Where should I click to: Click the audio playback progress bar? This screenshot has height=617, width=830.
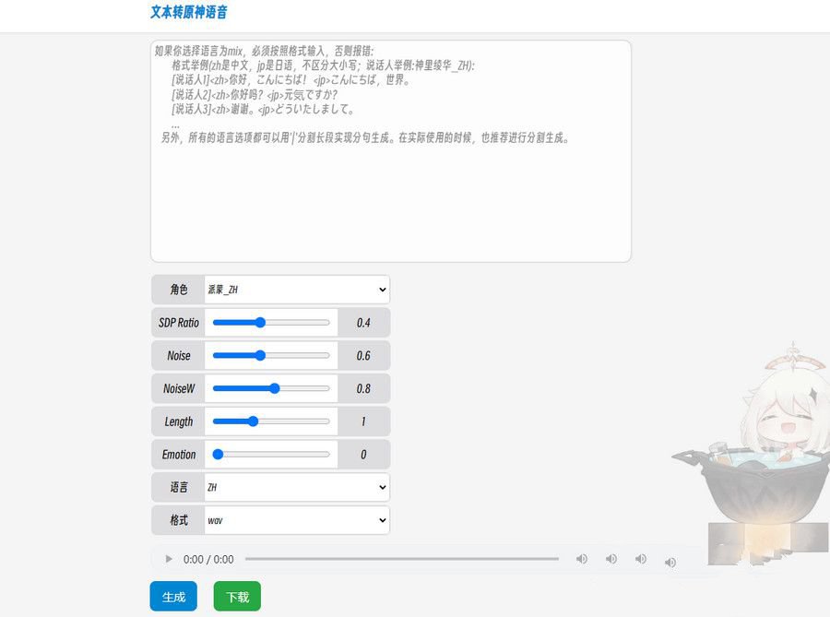406,559
